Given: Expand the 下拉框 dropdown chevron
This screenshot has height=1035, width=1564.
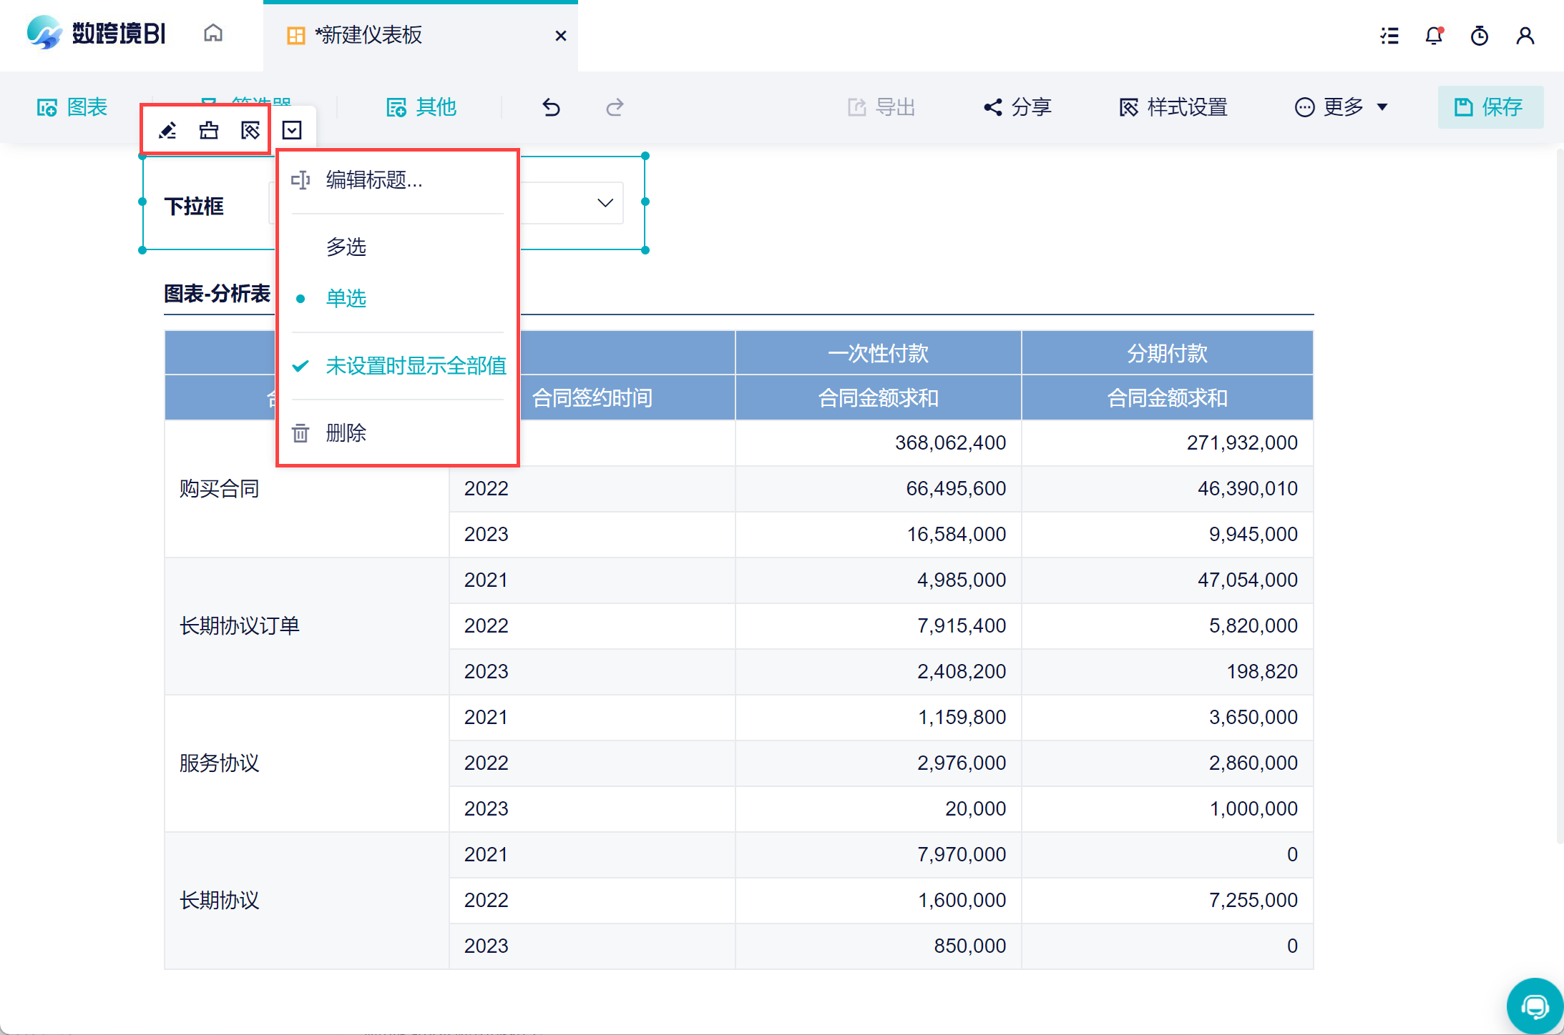Looking at the screenshot, I should [605, 203].
